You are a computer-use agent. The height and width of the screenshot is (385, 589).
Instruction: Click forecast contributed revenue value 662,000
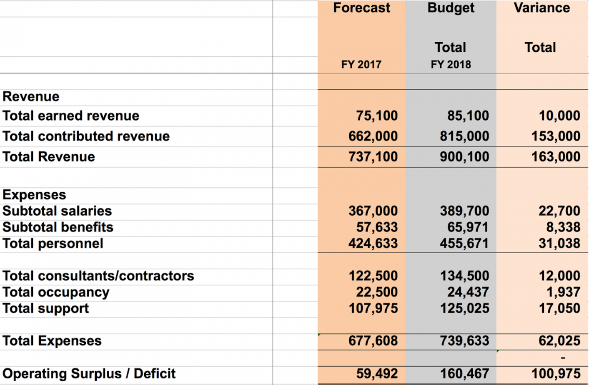373,136
